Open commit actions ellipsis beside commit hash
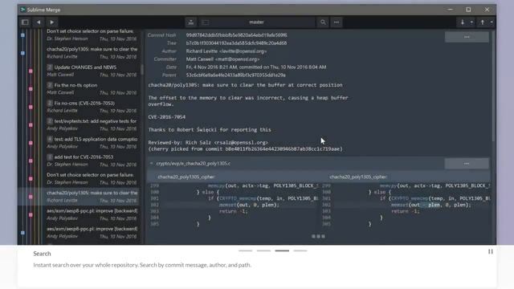This screenshot has width=514, height=289. click(467, 37)
